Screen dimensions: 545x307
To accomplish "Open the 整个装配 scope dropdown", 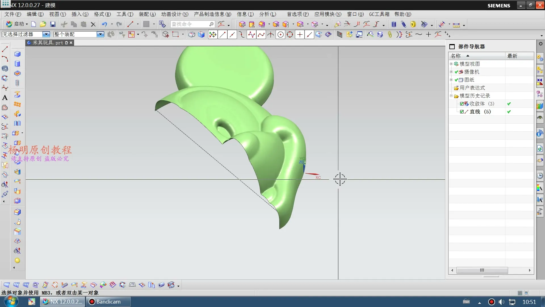I will pos(100,34).
